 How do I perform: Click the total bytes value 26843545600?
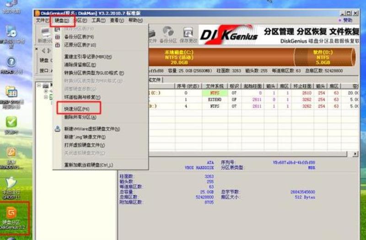(303, 192)
